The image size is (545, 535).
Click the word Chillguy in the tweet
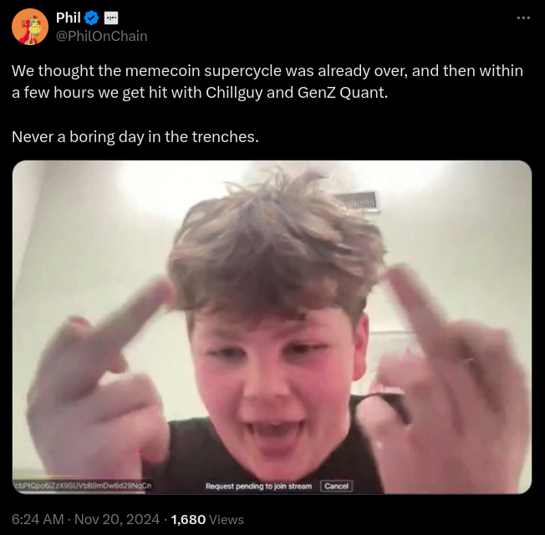[x=235, y=93]
